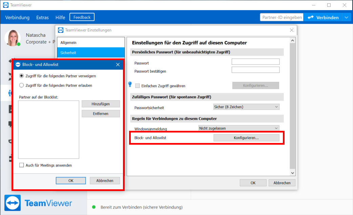
Task: Click Konfigurieren for Block- und Allowlist
Action: (246, 138)
